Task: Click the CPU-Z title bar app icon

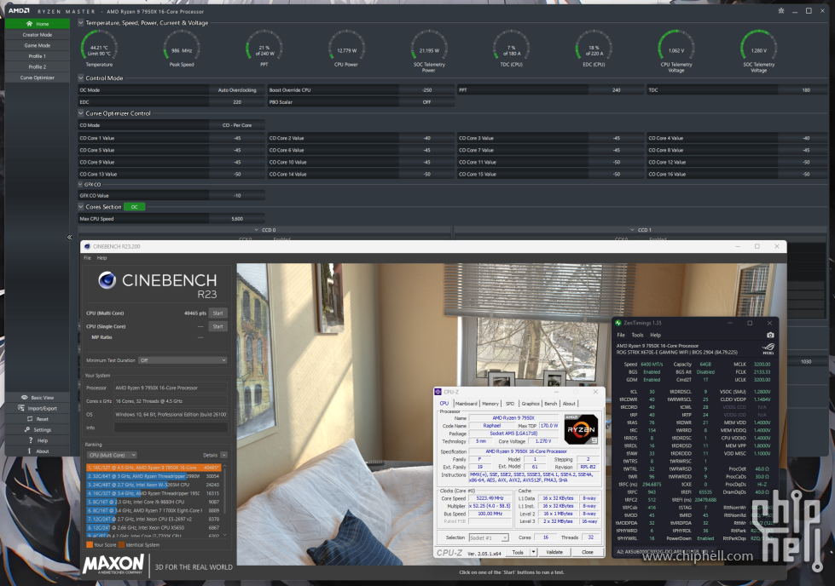Action: pos(438,392)
